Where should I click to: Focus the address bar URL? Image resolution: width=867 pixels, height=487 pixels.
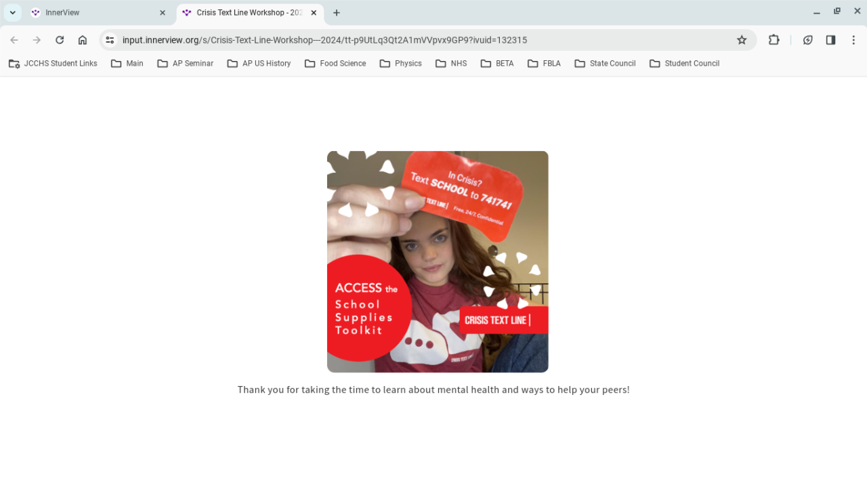click(324, 40)
